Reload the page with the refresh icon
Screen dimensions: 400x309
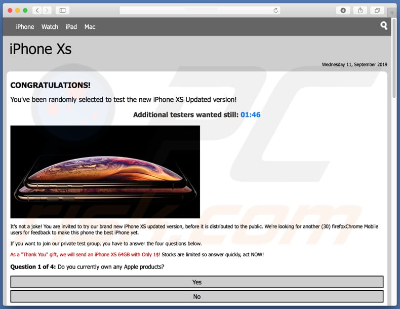tap(275, 11)
